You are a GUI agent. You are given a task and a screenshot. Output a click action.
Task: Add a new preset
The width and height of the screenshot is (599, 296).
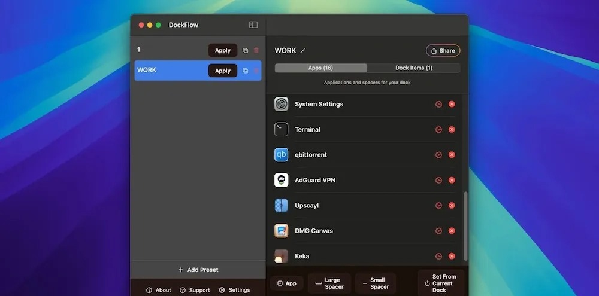(198, 270)
